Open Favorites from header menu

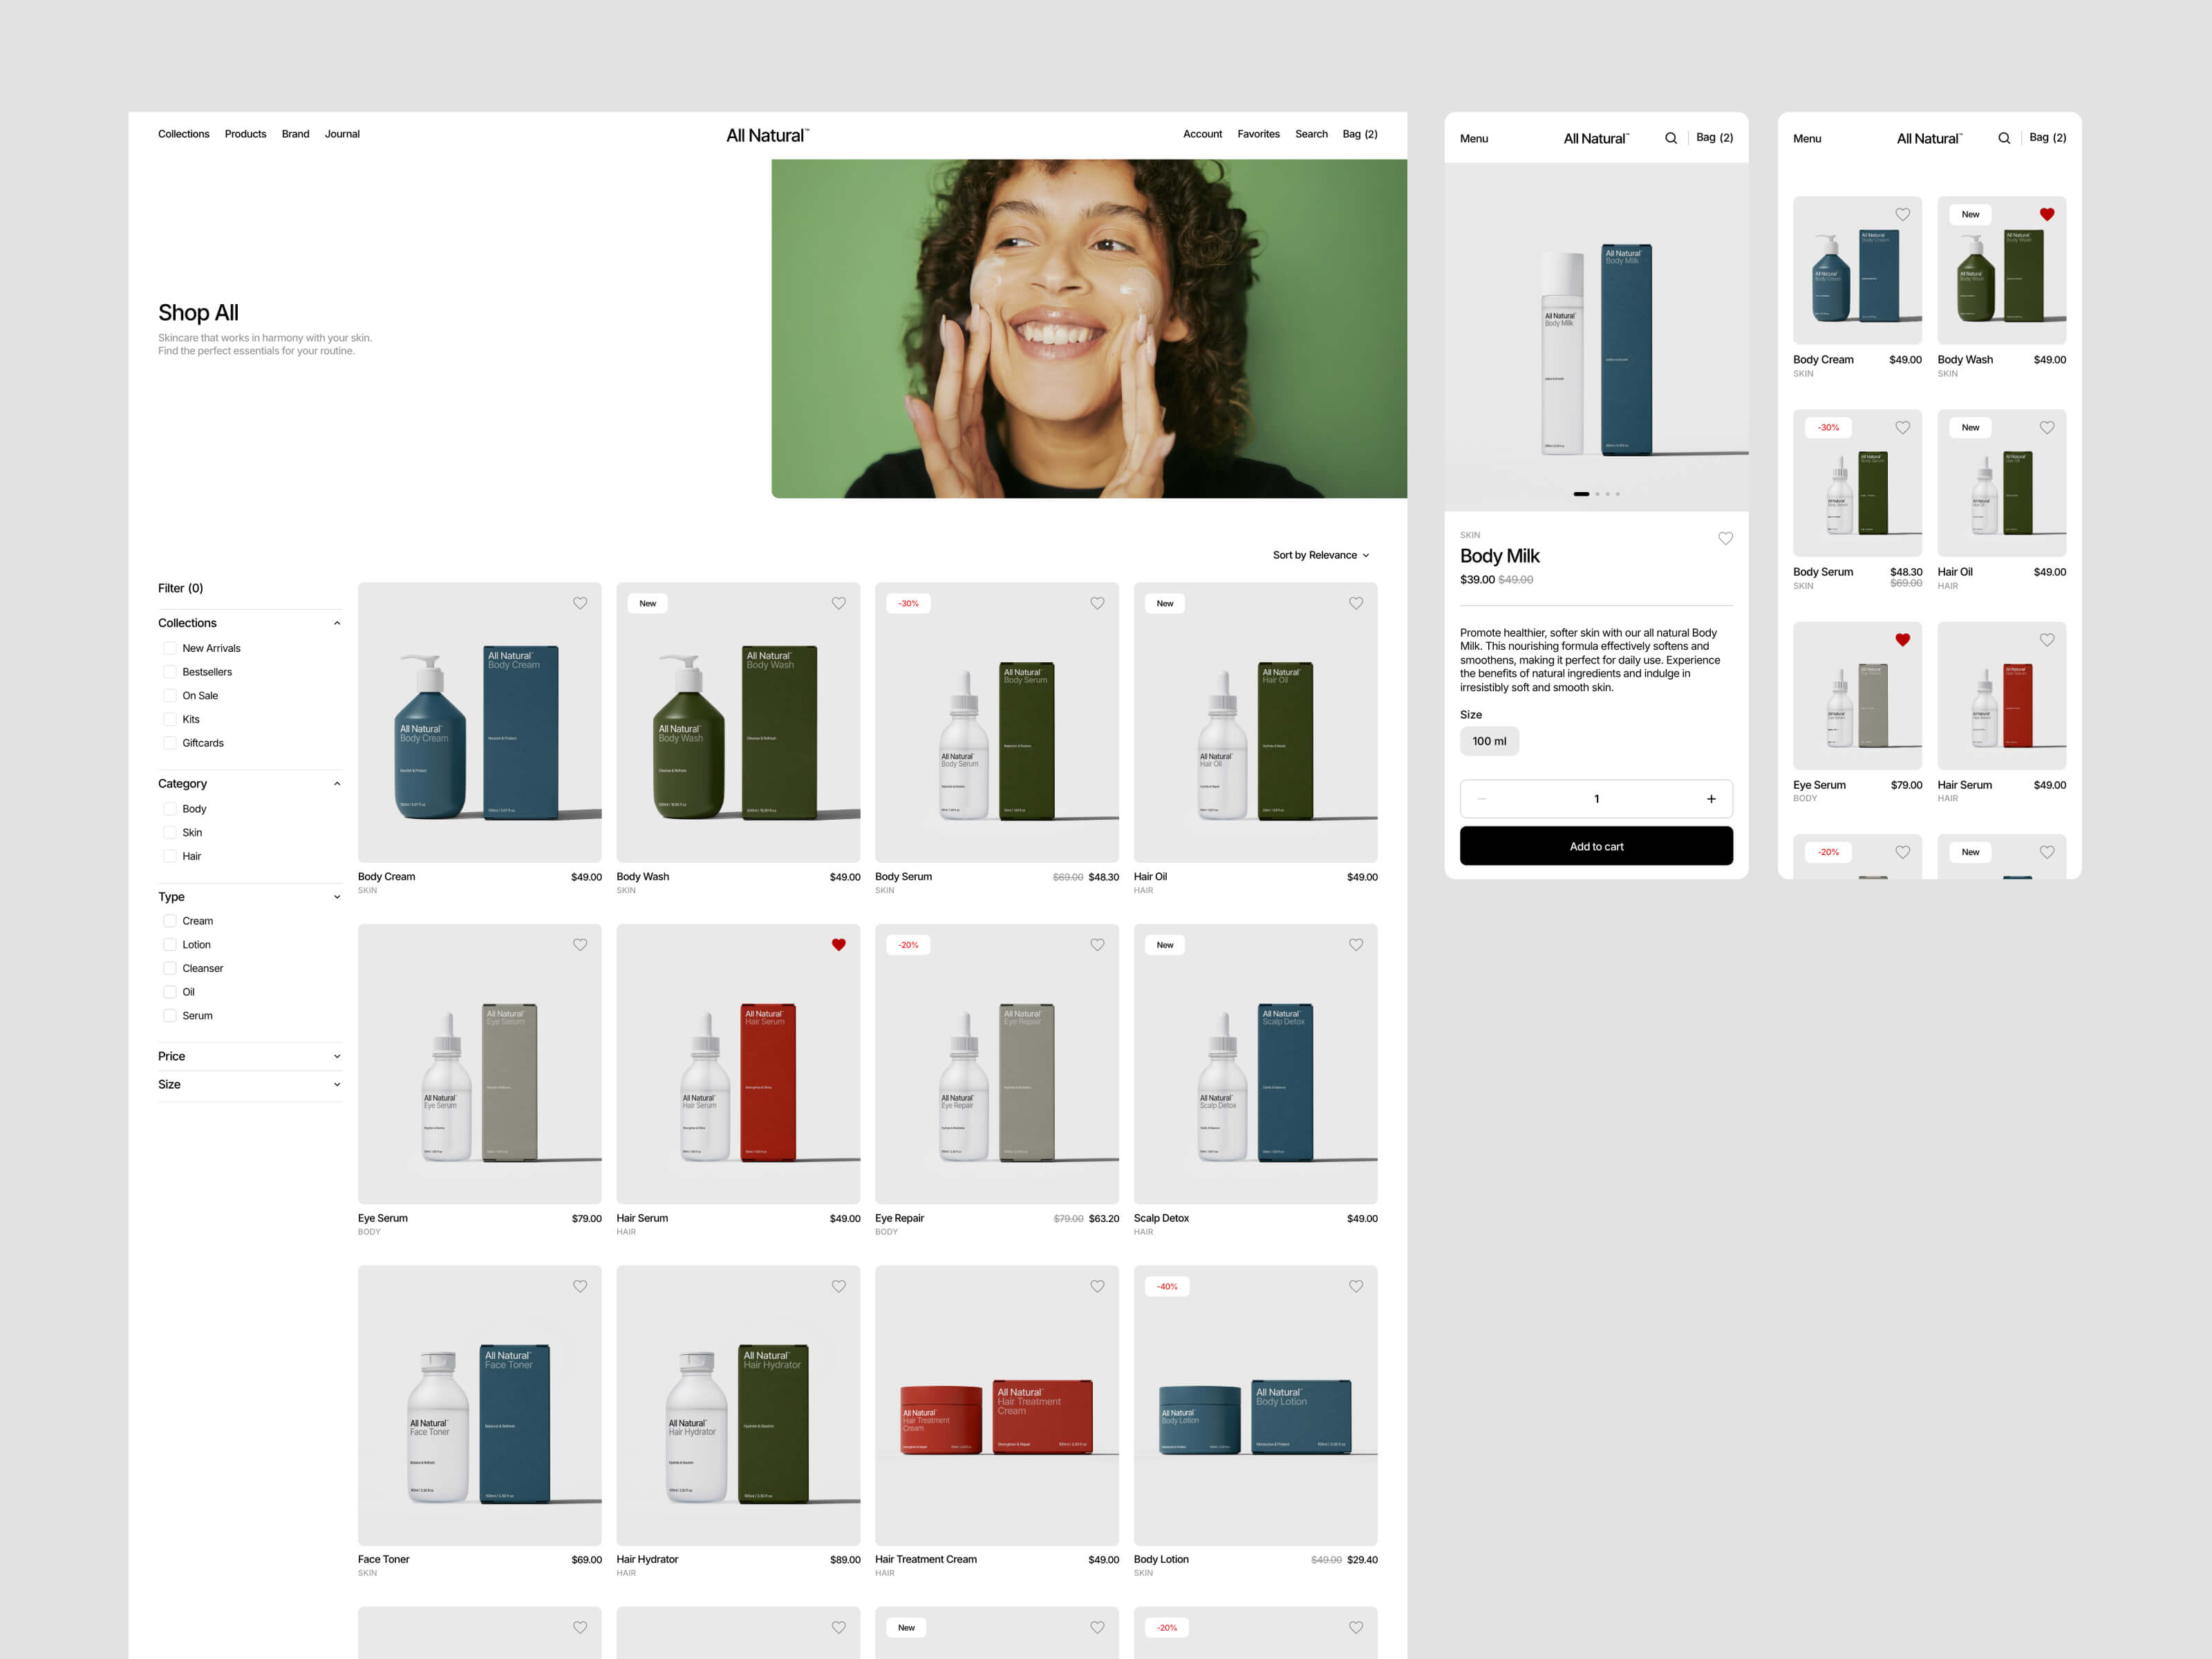[x=1258, y=134]
